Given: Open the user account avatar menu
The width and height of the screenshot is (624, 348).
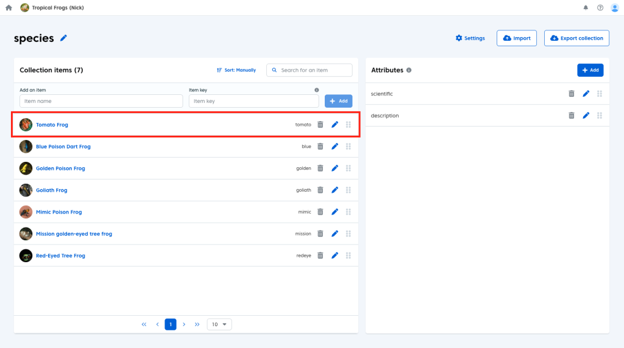Looking at the screenshot, I should [614, 8].
